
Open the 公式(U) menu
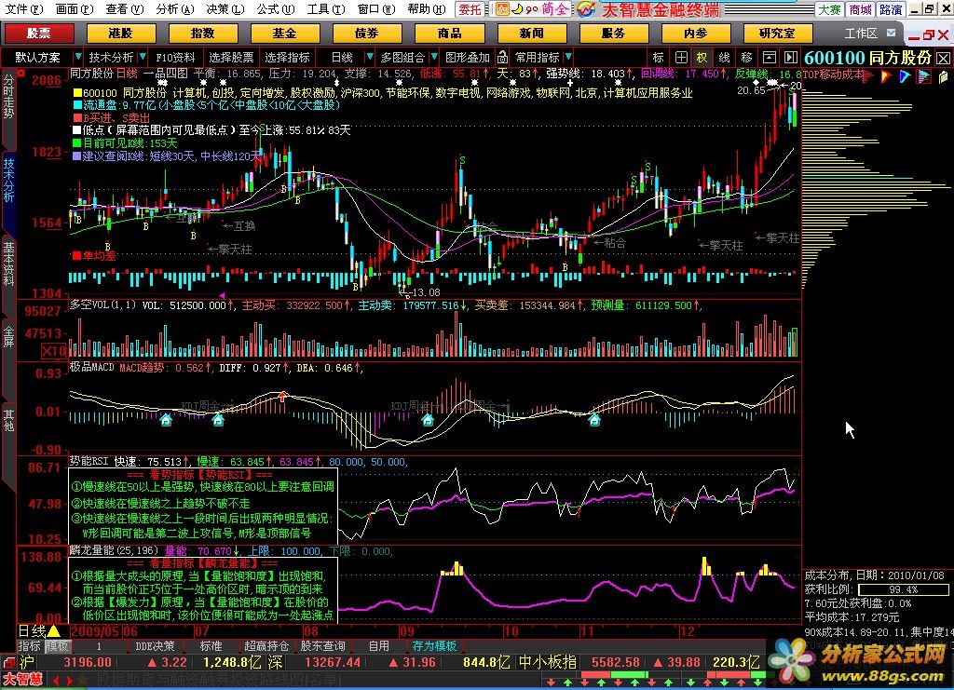276,9
